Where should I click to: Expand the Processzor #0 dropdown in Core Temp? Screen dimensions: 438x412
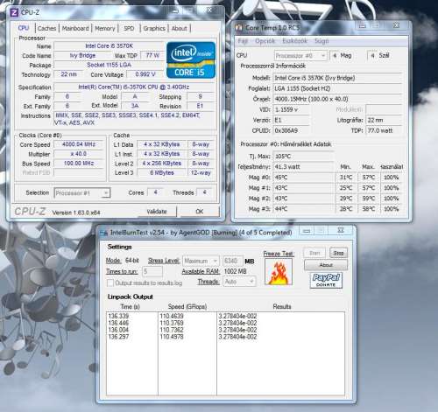click(300, 55)
